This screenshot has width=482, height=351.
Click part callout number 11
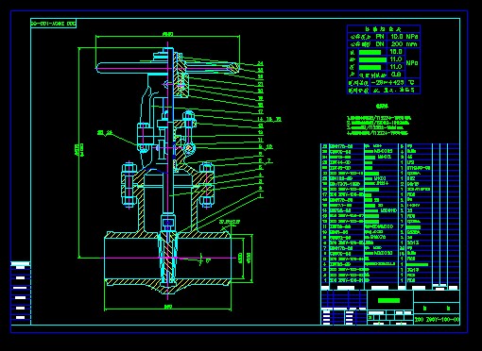[x=260, y=140]
